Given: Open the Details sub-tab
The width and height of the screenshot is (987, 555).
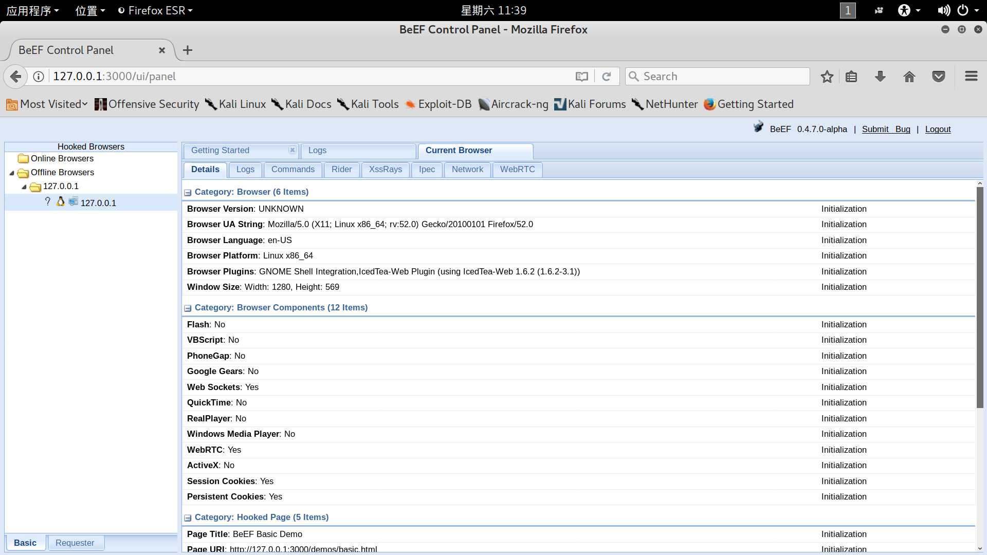Looking at the screenshot, I should pyautogui.click(x=205, y=170).
